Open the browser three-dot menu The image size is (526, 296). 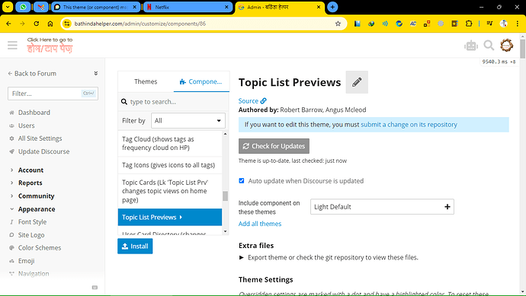point(518,24)
